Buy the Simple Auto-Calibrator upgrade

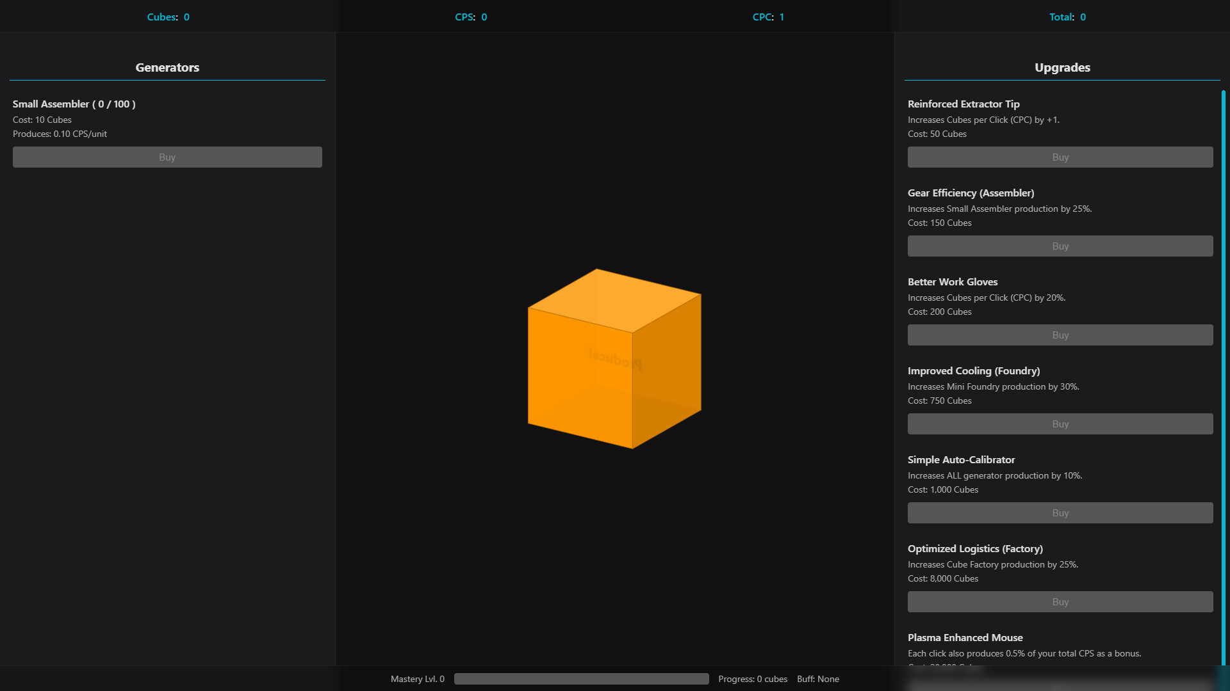[1060, 512]
